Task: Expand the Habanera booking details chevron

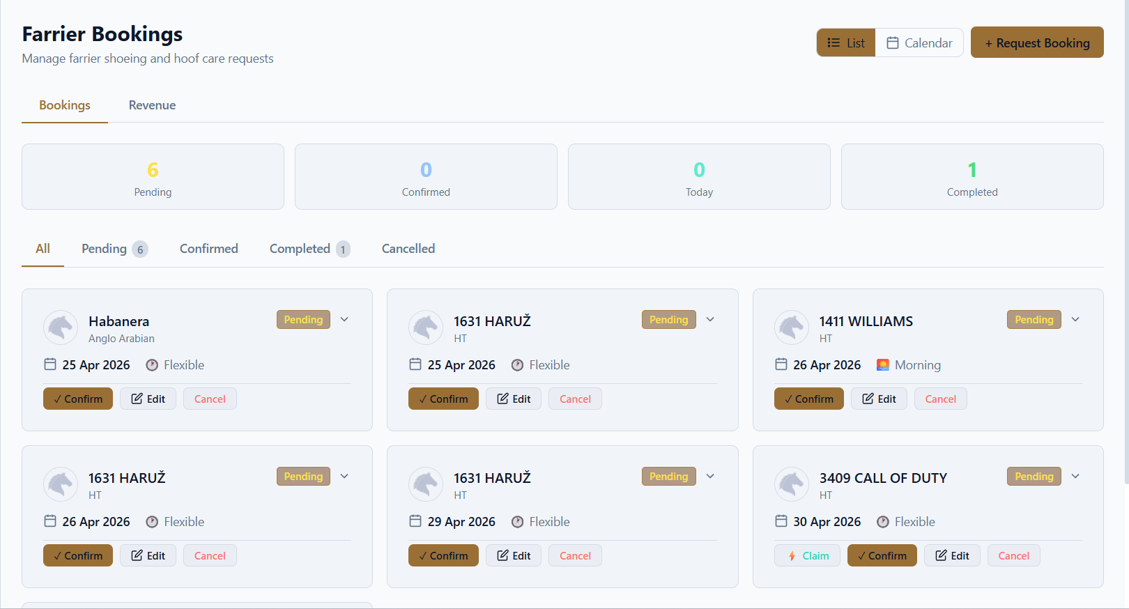Action: coord(344,320)
